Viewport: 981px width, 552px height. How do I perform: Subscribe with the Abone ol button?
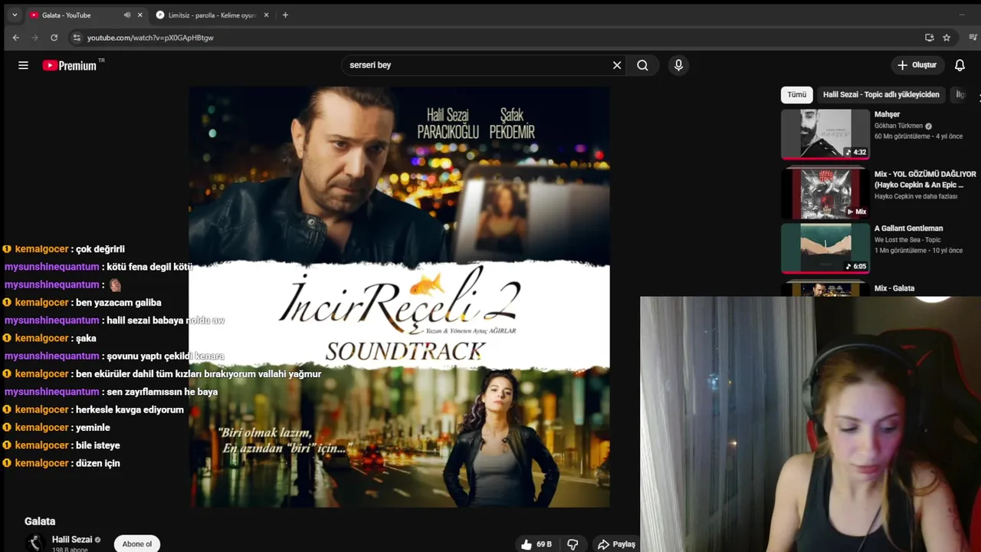[137, 544]
